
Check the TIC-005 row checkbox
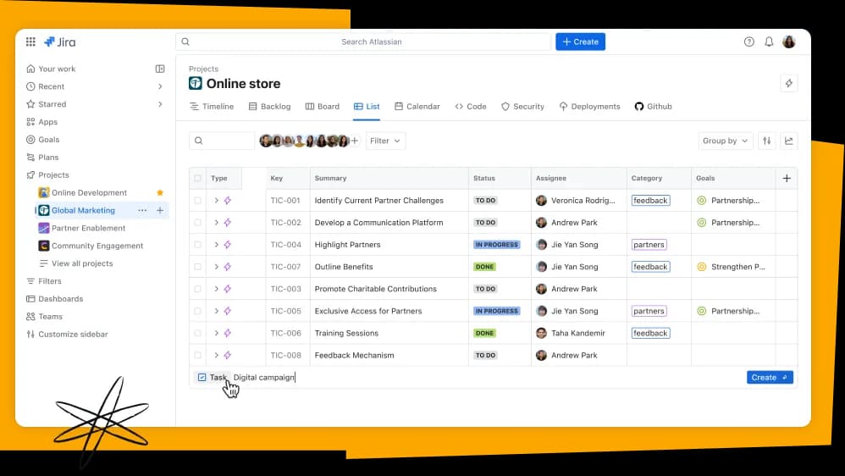[x=198, y=311]
